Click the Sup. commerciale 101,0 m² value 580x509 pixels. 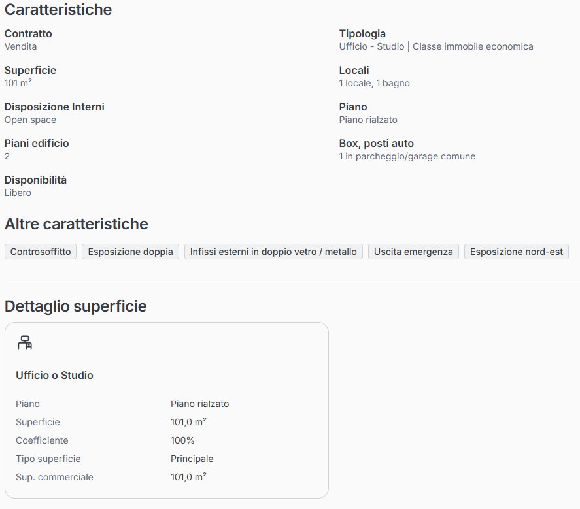[x=188, y=477]
